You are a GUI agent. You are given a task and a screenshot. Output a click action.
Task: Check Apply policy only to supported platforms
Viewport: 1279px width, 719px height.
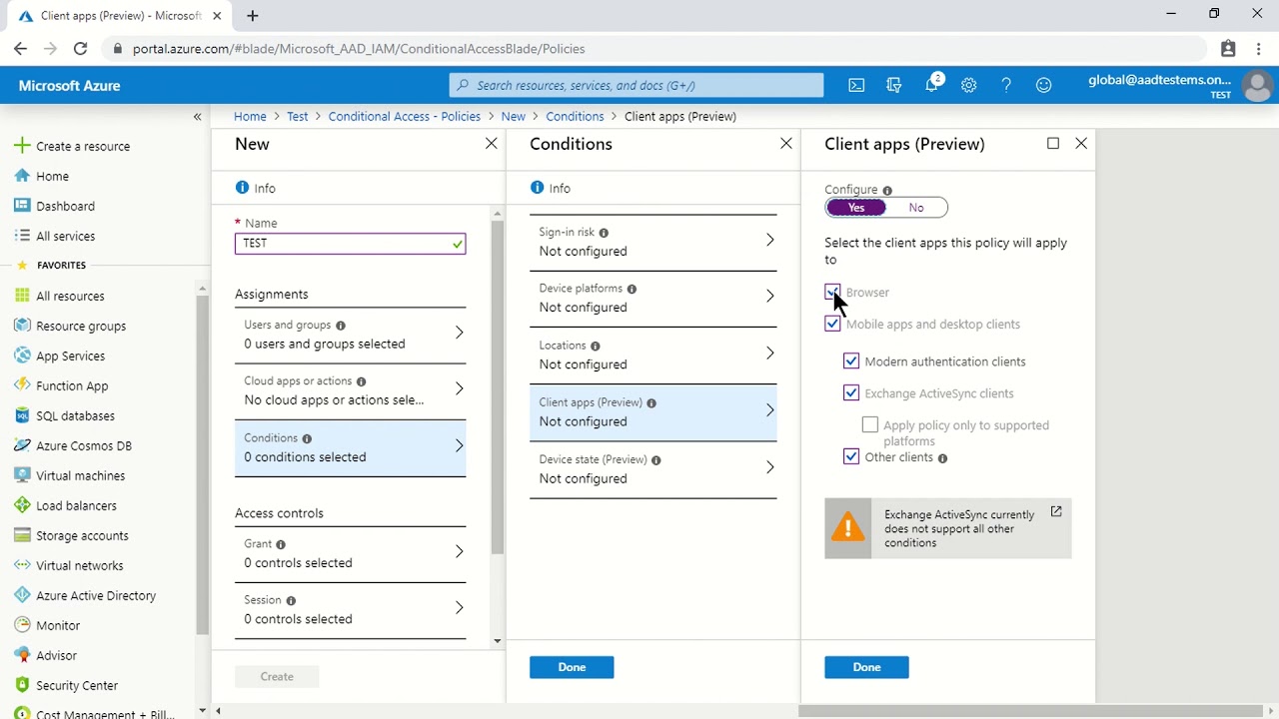click(x=870, y=425)
